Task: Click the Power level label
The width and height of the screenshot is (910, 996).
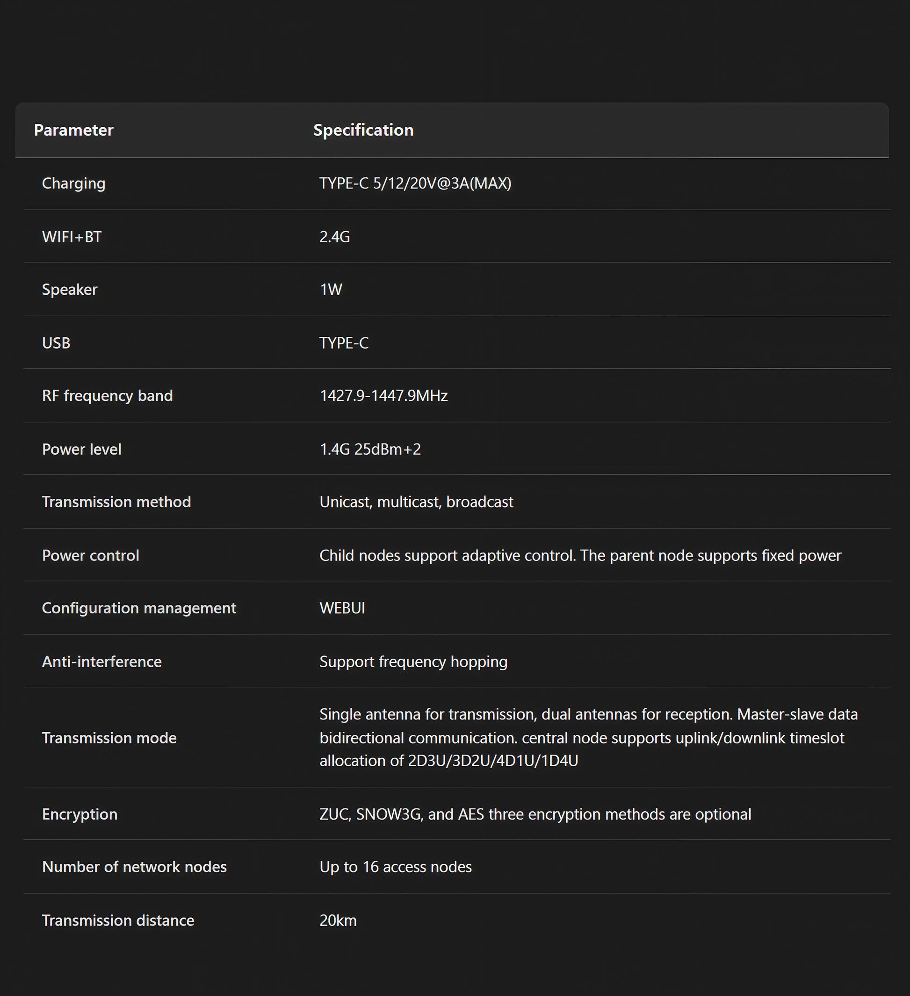Action: point(81,449)
